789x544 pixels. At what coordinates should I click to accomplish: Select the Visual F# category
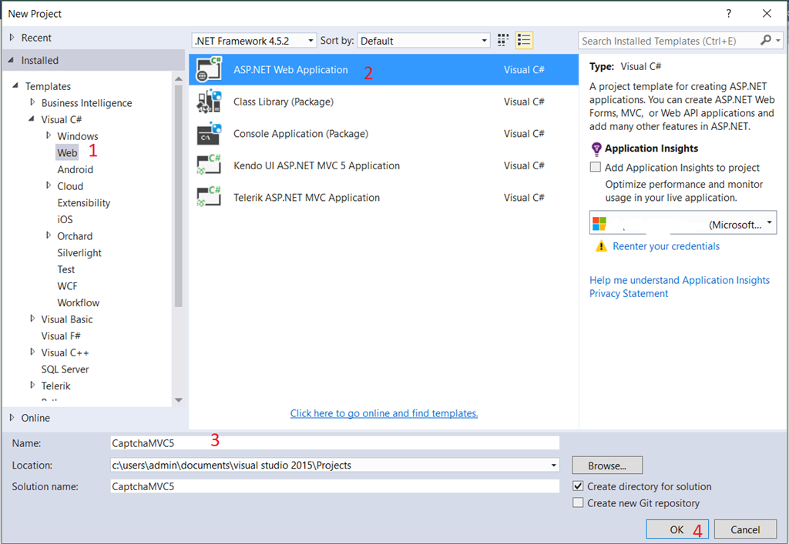tap(61, 335)
